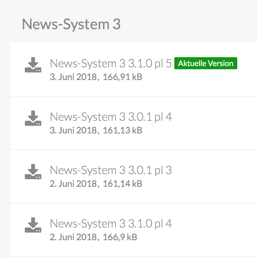The height and width of the screenshot is (258, 257).
Task: Click the 3. Juni 2018 date under 3.1.0 pl 5
Action: pos(73,77)
